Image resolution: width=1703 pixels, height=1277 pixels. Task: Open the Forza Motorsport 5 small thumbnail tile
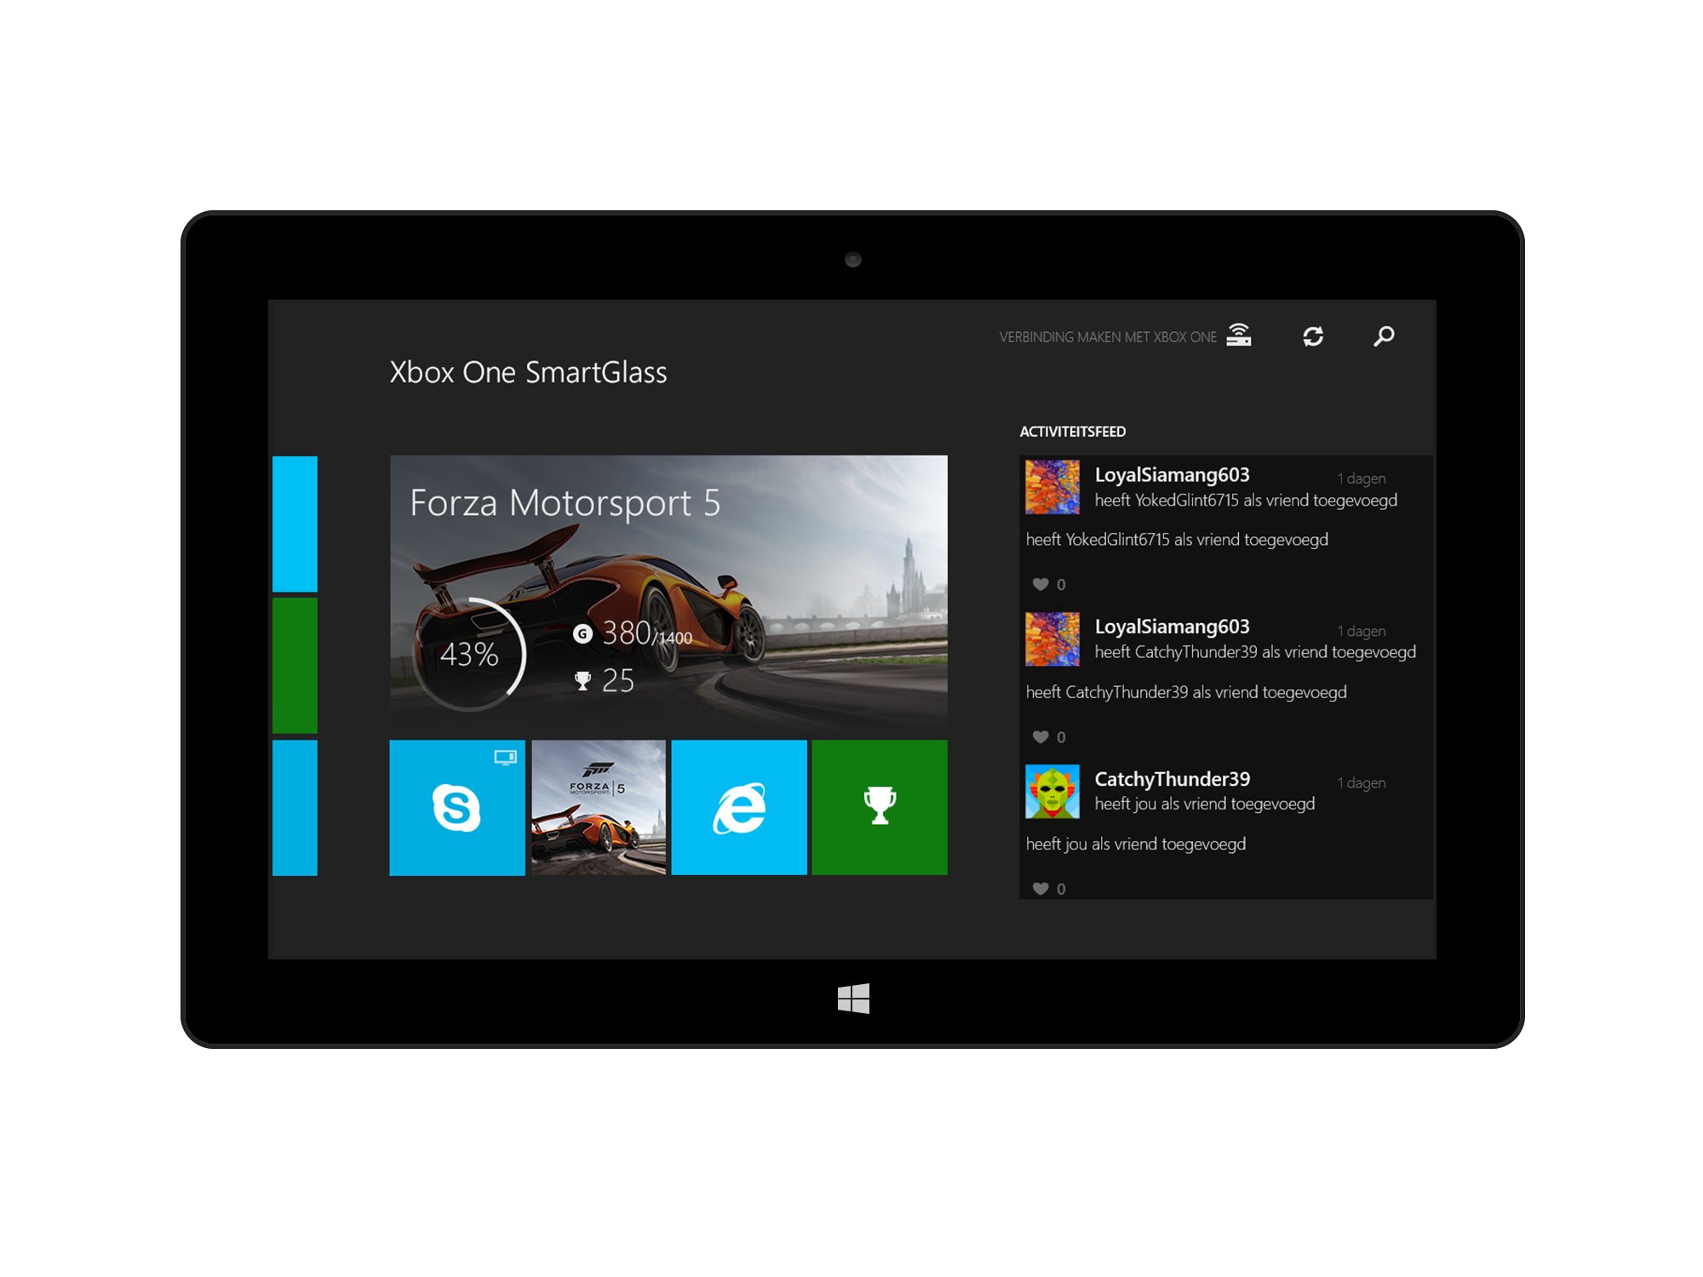(x=599, y=807)
